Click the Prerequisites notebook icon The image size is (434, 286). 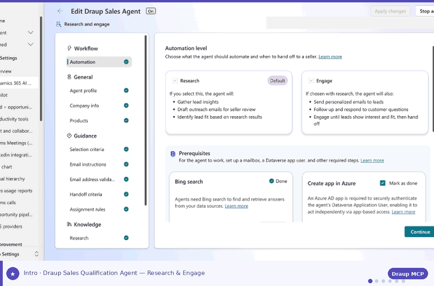tap(173, 154)
